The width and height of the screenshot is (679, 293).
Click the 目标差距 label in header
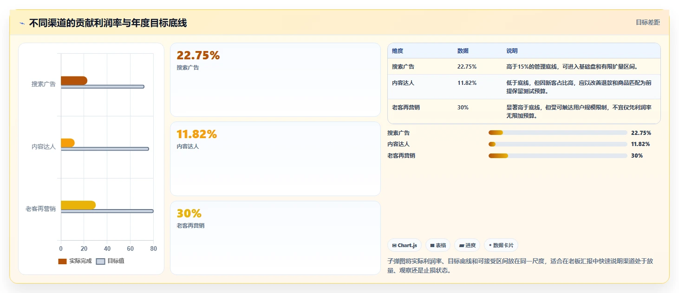click(x=647, y=22)
